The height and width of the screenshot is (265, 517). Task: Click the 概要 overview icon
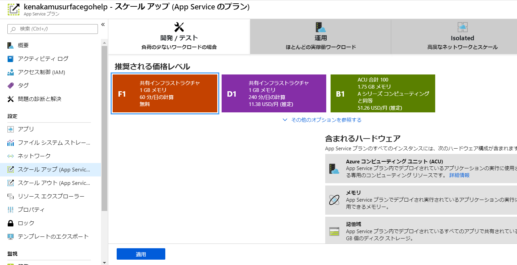point(11,45)
